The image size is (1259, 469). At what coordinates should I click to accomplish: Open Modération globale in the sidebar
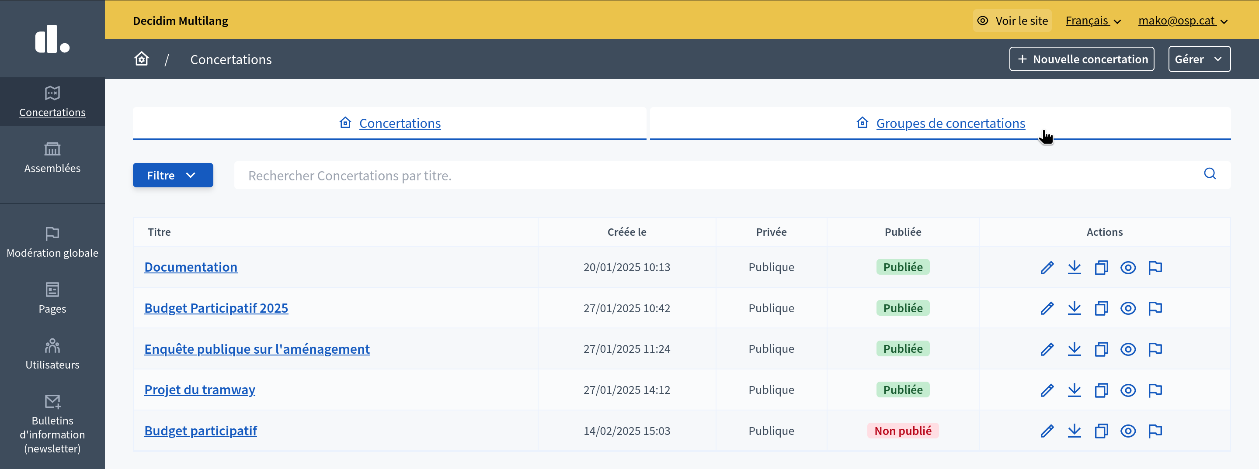pos(52,242)
